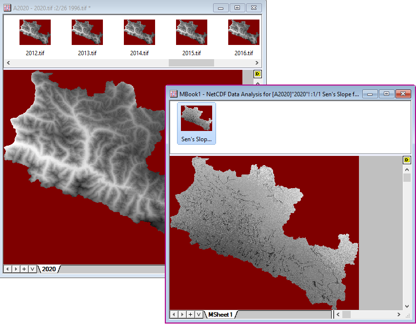The height and width of the screenshot is (324, 416).
Task: Click the yellow D icon in A2020 window
Action: [x=258, y=74]
